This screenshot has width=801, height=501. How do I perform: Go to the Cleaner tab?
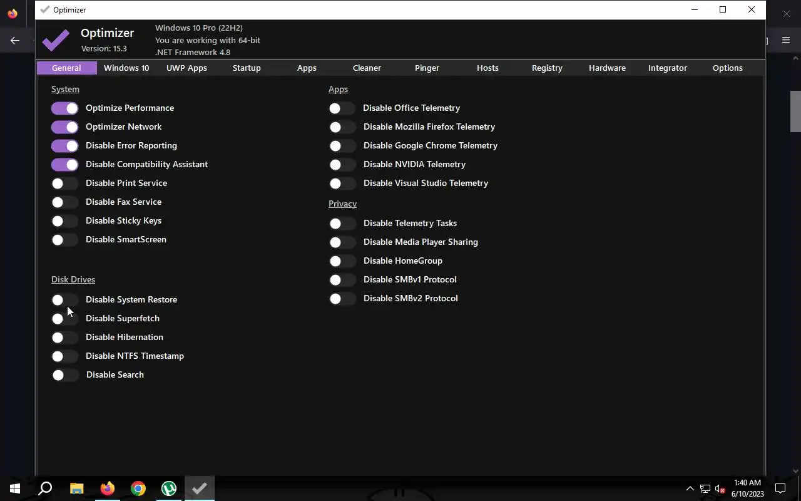[x=367, y=68]
